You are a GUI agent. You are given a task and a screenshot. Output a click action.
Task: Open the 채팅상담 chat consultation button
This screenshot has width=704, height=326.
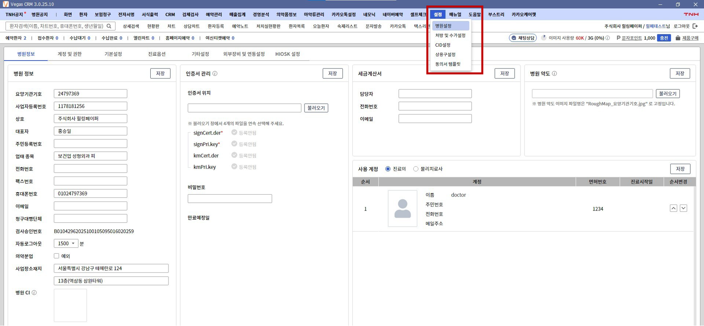523,38
